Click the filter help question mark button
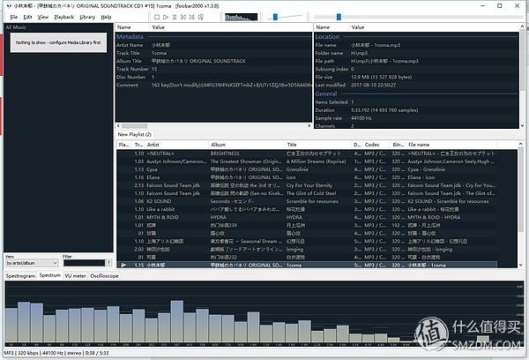The height and width of the screenshot is (360, 529). point(109,263)
